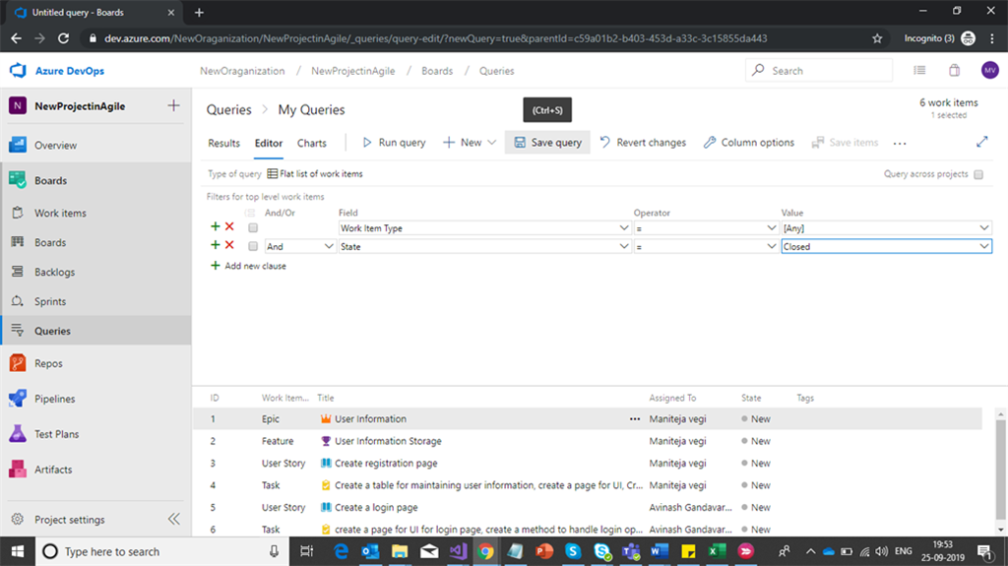Open NewOraganization breadcrumb
This screenshot has height=566, width=1008.
pos(242,71)
